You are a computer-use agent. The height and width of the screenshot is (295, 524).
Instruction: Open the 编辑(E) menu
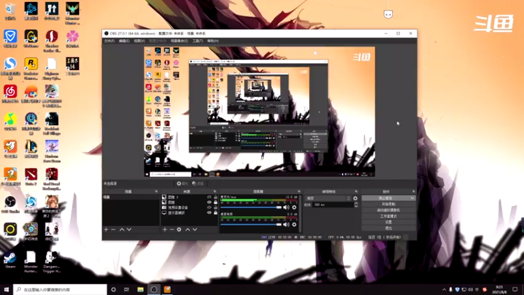coord(124,41)
